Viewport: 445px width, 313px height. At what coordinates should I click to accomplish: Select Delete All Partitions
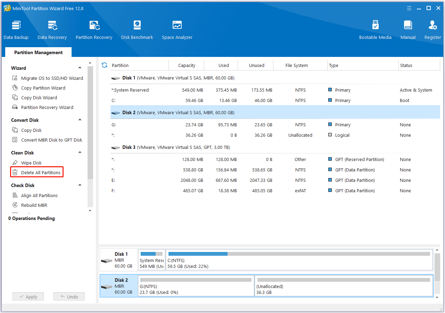point(36,172)
